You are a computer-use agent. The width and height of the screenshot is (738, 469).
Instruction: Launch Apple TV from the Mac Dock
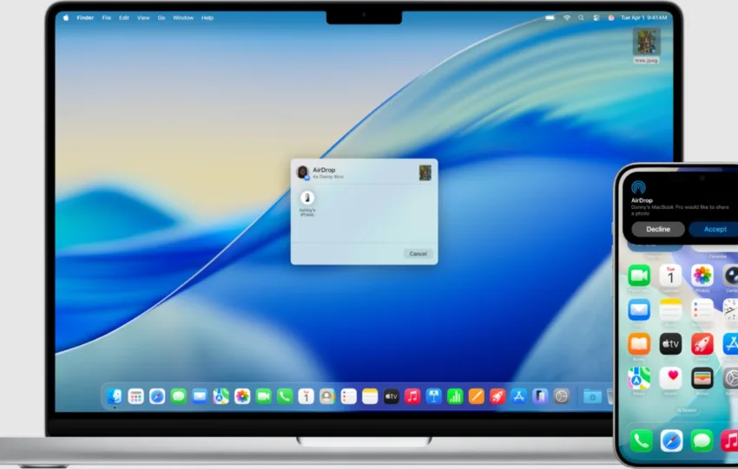tap(391, 396)
